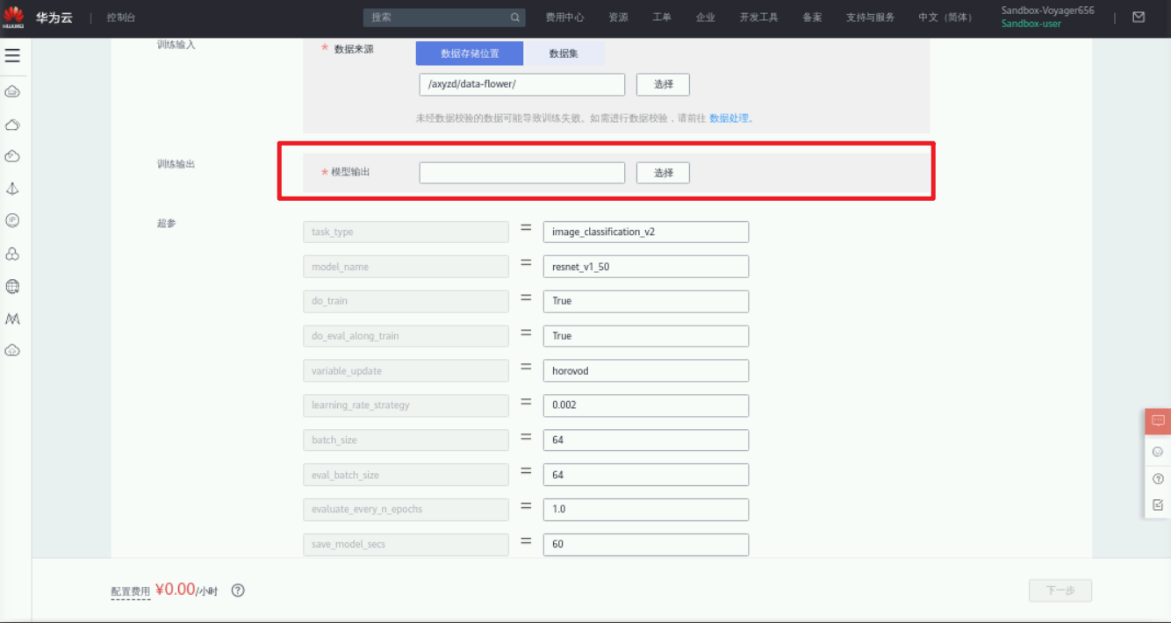Screen dimensions: 1171x623
Task: Switch to the 数据集 tab
Action: pyautogui.click(x=564, y=54)
